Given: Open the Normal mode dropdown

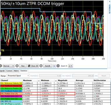Looking at the screenshot, I should click(9, 66).
